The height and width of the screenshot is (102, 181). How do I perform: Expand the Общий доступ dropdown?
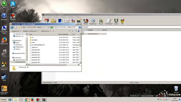pos(46,31)
